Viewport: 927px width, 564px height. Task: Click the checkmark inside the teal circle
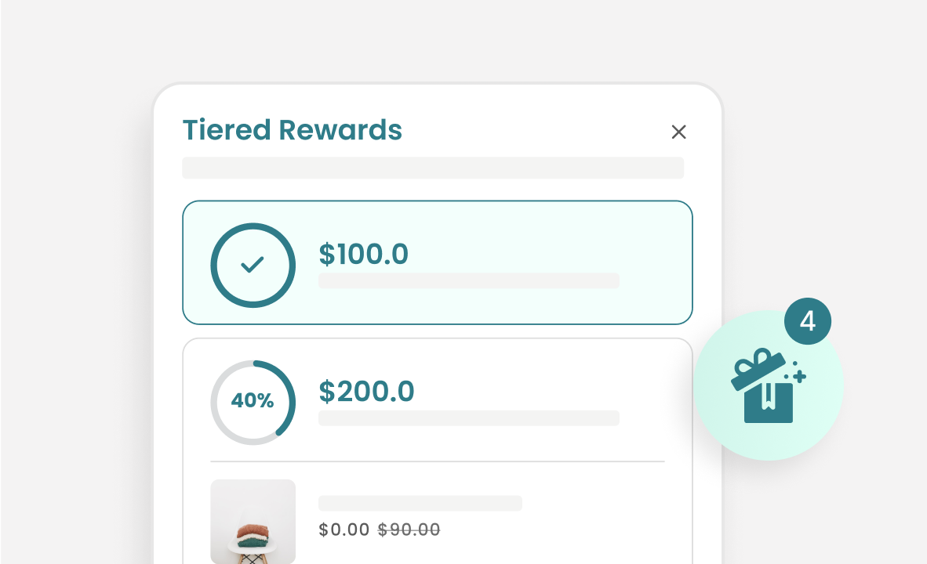253,265
